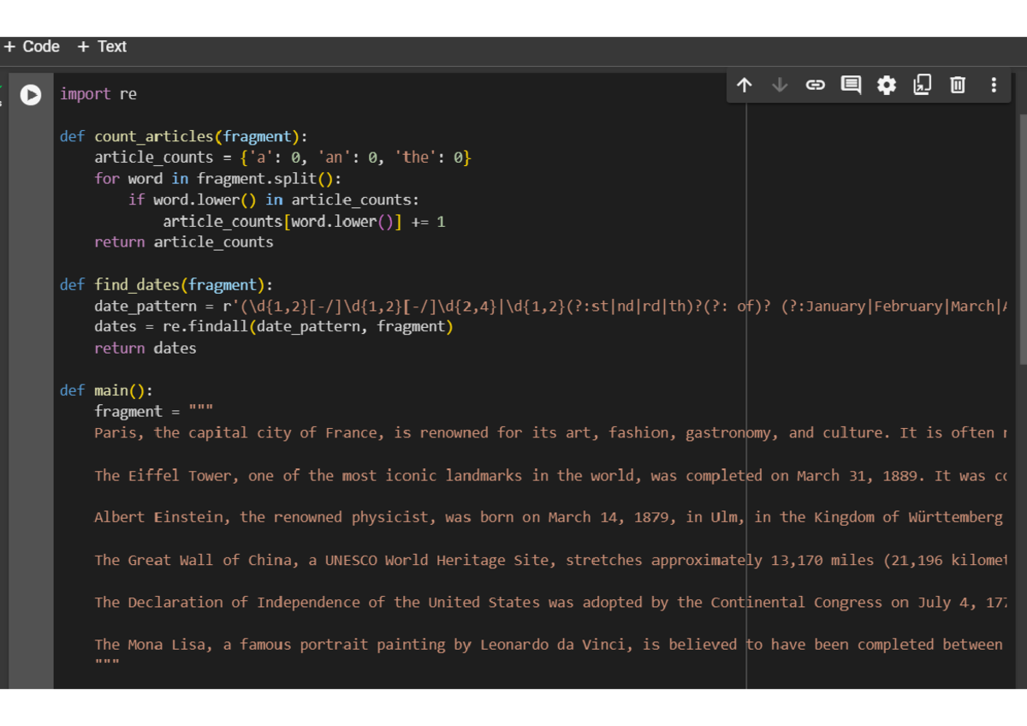Add a comment to the cell
Viewport: 1027px width, 726px height.
[851, 85]
